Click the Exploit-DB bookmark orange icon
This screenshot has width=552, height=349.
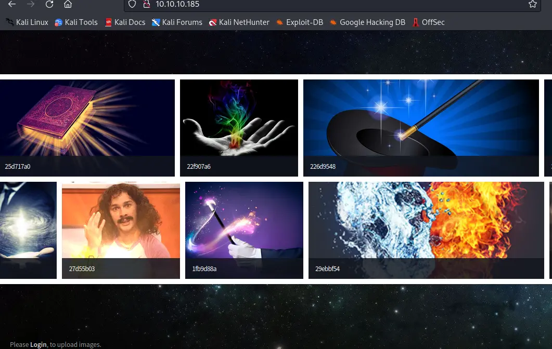click(x=279, y=22)
